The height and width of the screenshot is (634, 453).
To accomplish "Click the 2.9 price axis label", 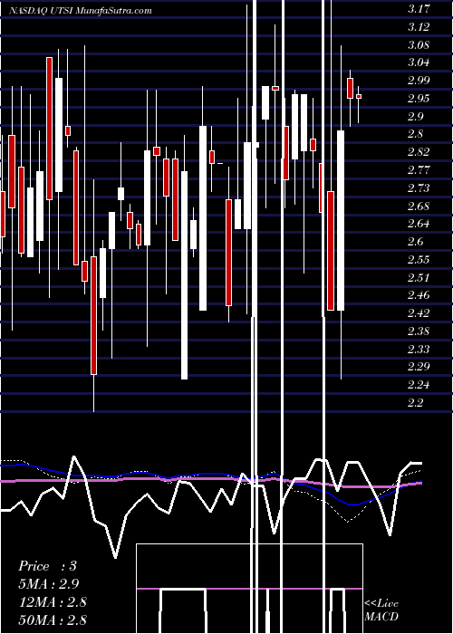I will tap(416, 117).
